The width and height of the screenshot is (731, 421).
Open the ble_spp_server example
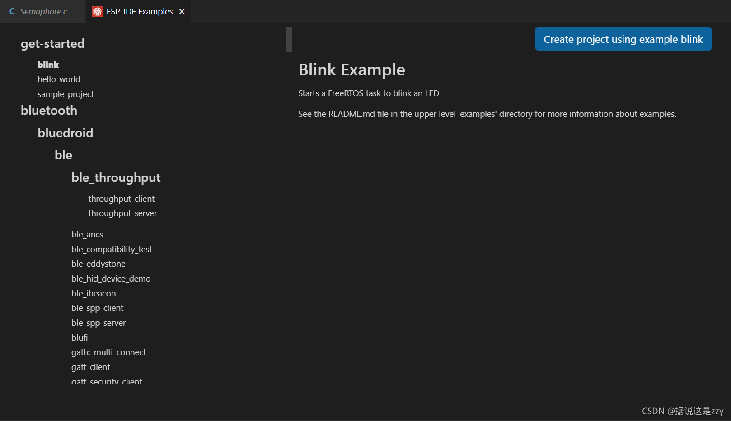click(x=98, y=323)
